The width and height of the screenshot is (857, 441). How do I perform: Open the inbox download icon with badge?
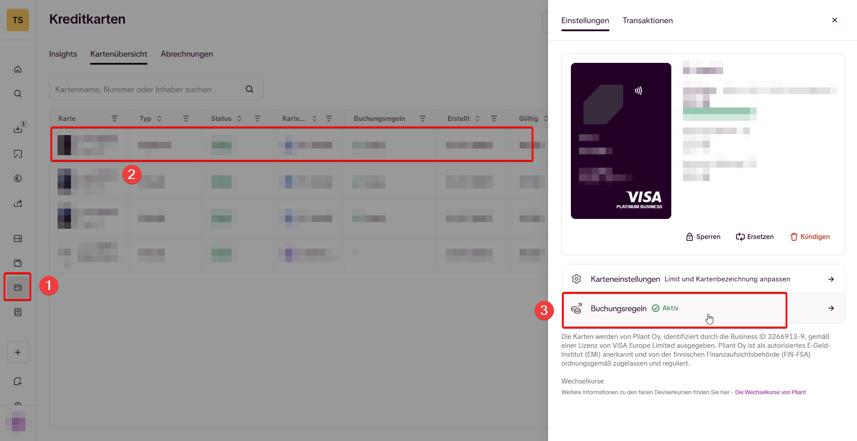pos(18,128)
